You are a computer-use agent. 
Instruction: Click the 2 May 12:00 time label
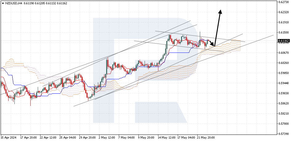pyautogui.click(x=106, y=138)
